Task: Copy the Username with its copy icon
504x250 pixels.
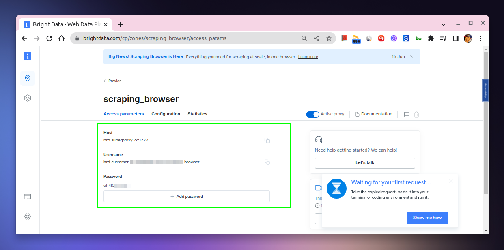Action: (x=267, y=162)
